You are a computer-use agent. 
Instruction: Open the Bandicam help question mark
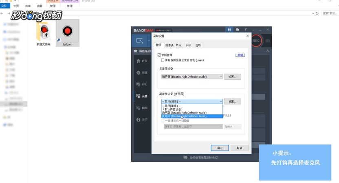click(x=245, y=29)
